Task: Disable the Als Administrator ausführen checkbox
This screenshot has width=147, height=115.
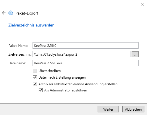Action: click(41, 90)
